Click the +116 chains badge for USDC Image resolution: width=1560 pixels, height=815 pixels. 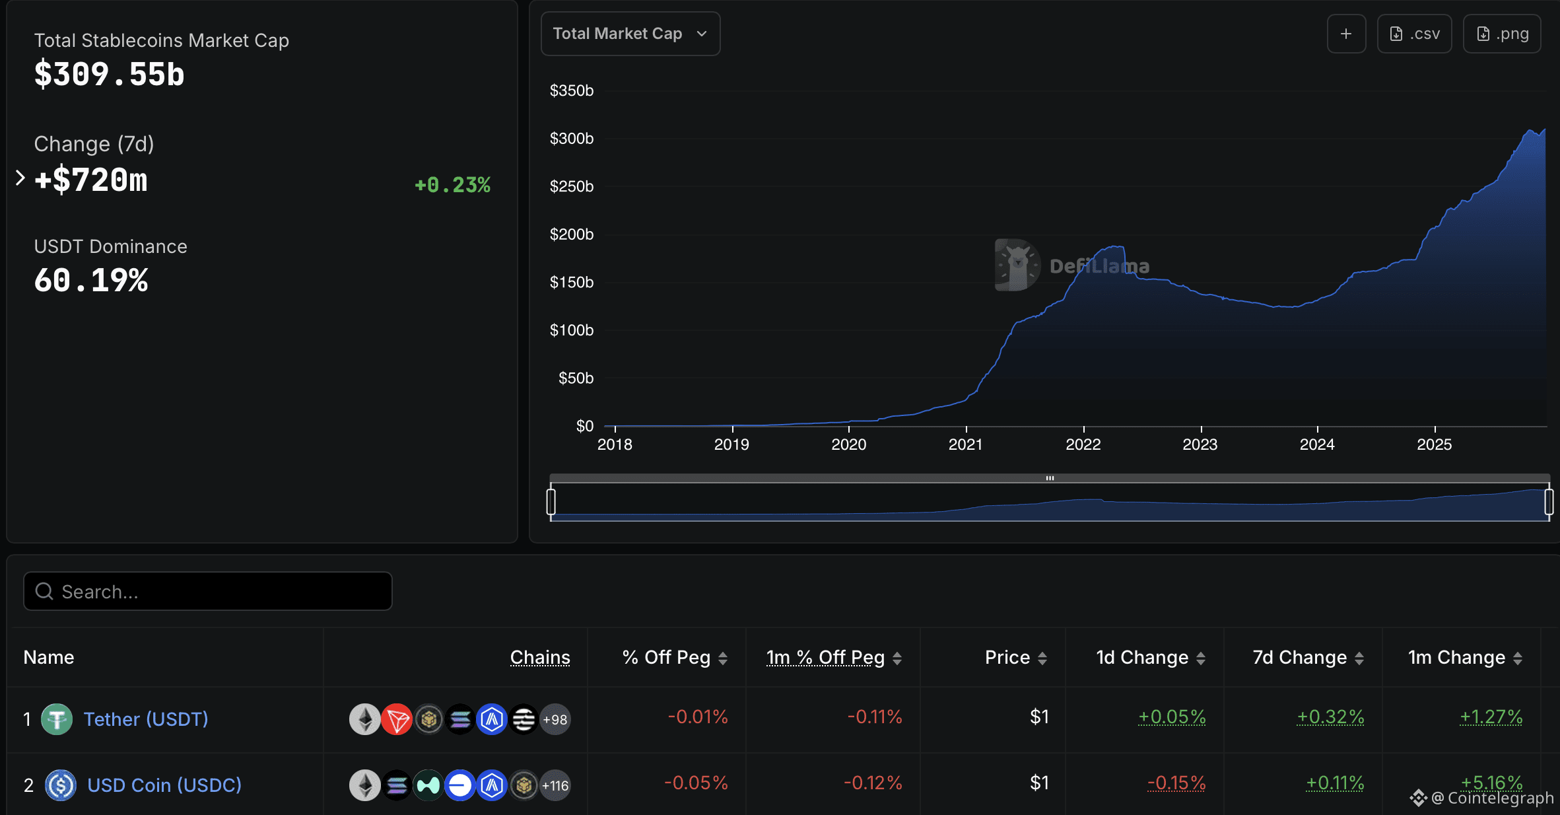coord(555,785)
